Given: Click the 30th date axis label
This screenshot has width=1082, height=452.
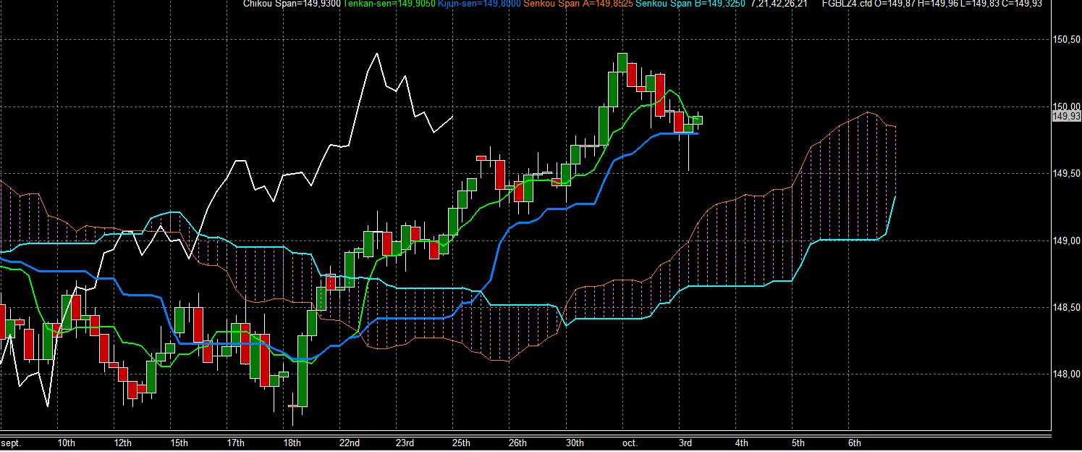Looking at the screenshot, I should [x=574, y=443].
